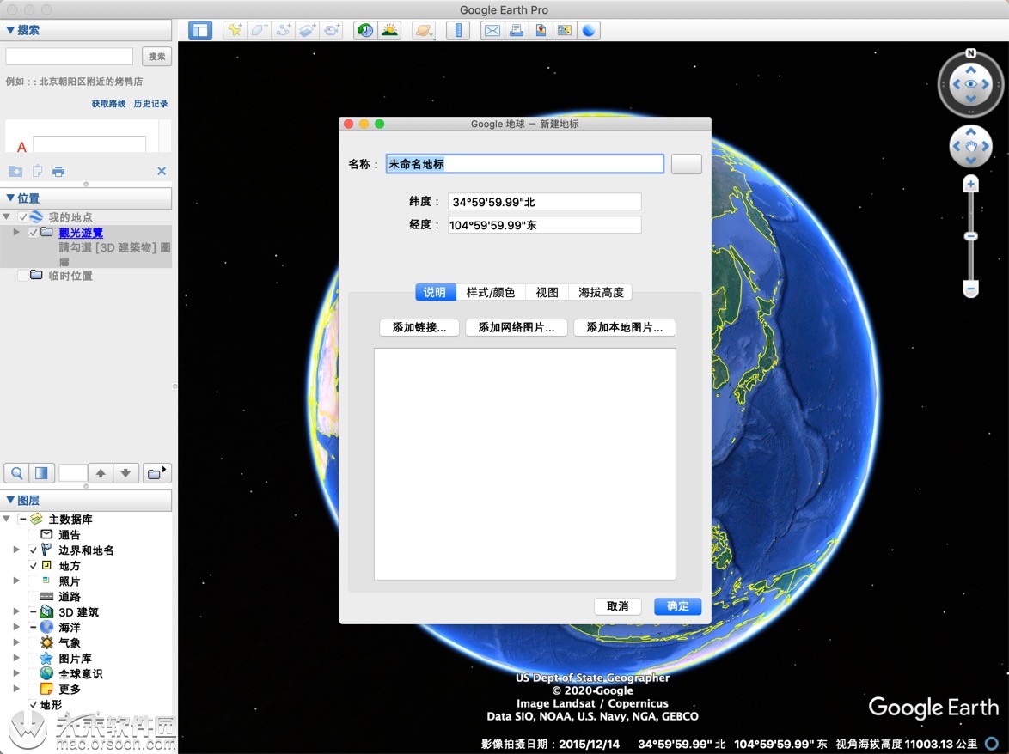
Task: Uncheck 边界和地名 layer
Action: [34, 550]
